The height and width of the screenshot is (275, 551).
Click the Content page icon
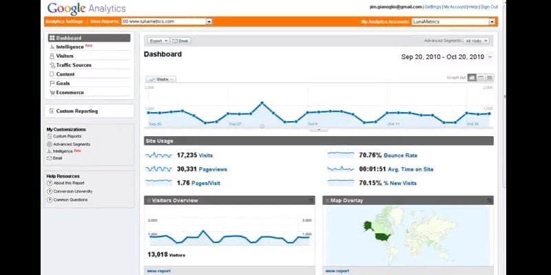point(52,74)
